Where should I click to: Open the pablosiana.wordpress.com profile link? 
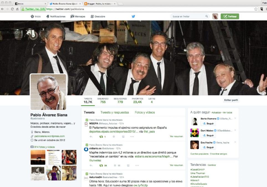tap(50, 136)
